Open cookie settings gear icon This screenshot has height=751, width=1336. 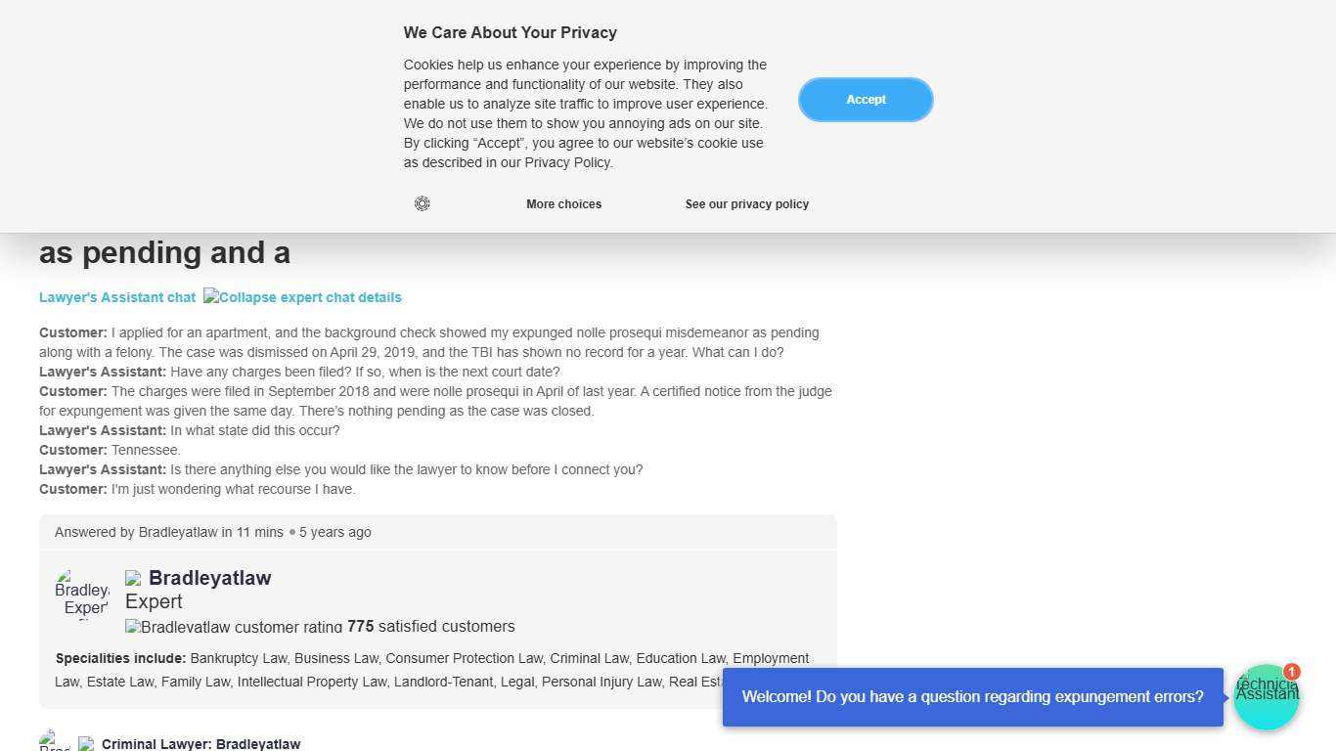click(x=422, y=203)
